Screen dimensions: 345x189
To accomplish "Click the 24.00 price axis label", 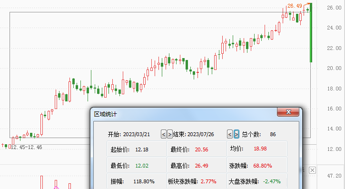I will point(334,28).
